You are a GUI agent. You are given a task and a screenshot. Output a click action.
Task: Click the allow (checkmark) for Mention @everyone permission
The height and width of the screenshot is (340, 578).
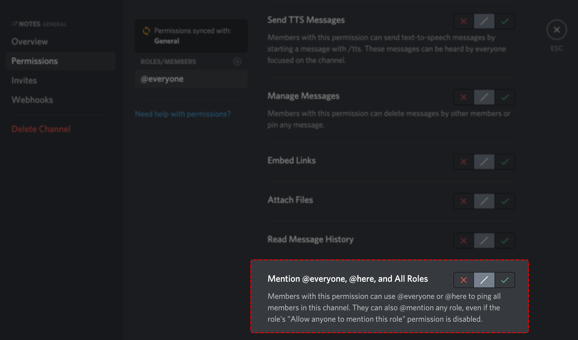[x=505, y=279]
